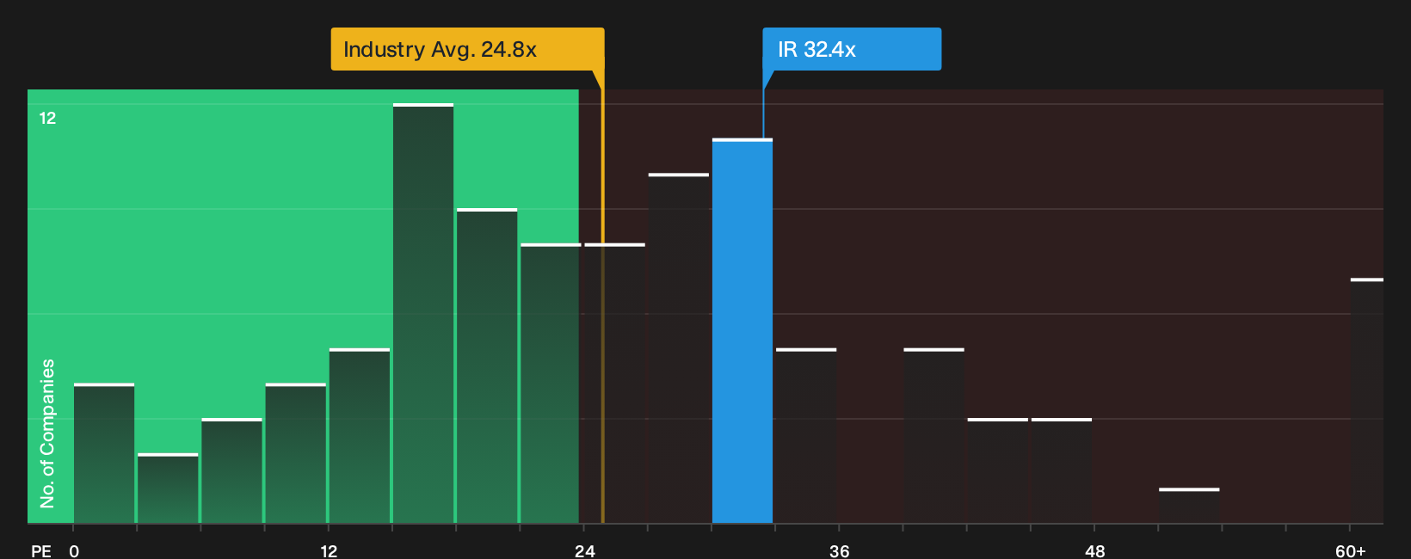Screen dimensions: 1411x559
Task: Click the IR 32.4x blue label
Action: pyautogui.click(x=852, y=49)
